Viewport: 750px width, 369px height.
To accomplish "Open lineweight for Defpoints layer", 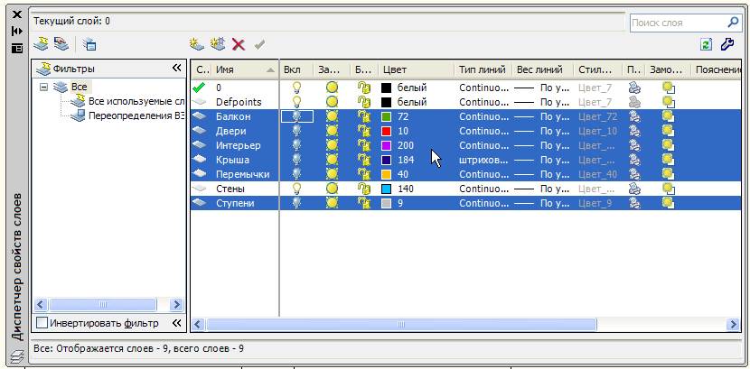I will tap(542, 102).
